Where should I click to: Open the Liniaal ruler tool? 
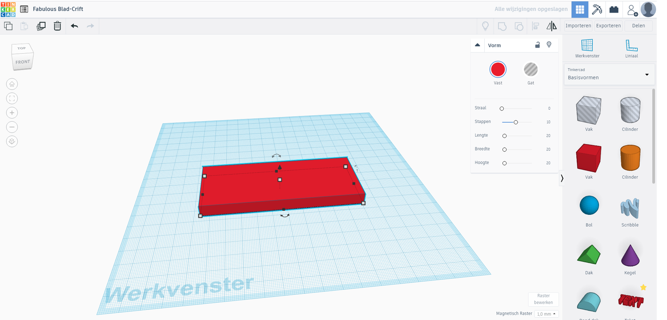[631, 48]
